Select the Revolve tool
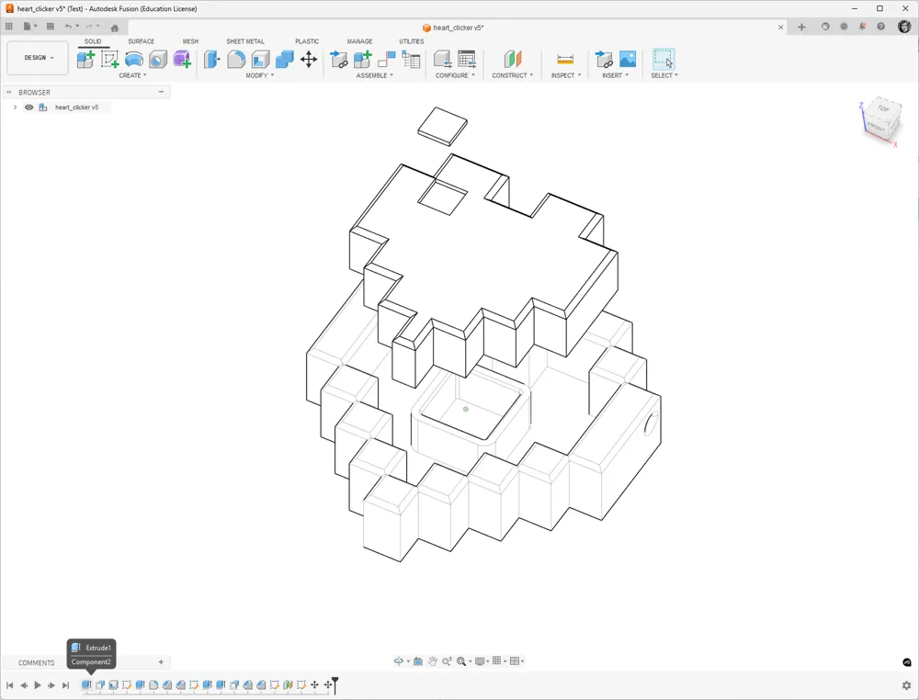Image resolution: width=919 pixels, height=700 pixels. coord(134,58)
